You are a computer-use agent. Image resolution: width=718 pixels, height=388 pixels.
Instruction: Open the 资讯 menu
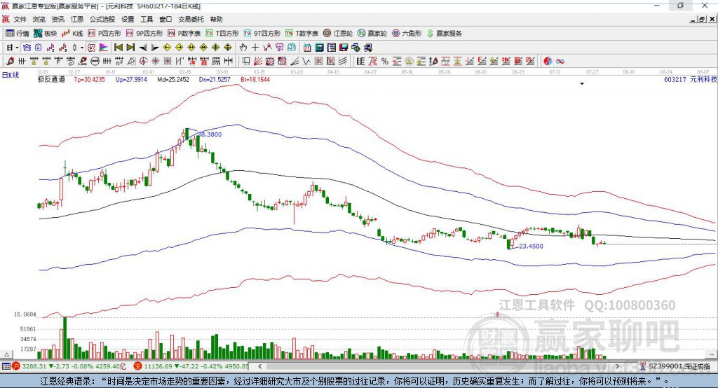point(57,19)
